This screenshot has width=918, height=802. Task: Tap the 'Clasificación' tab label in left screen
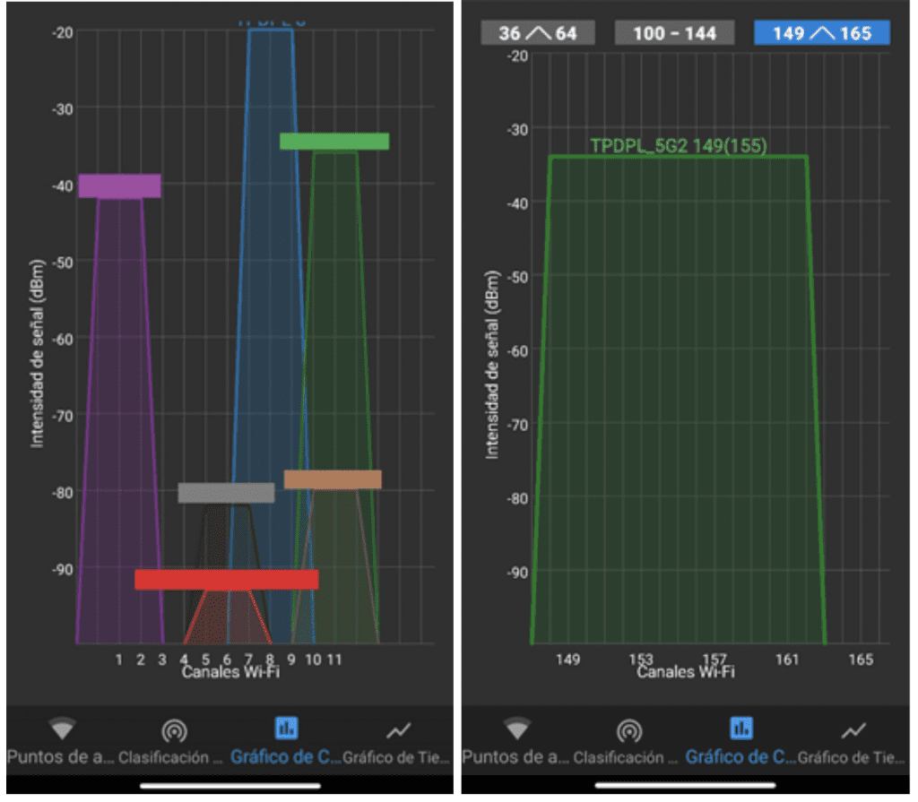(x=172, y=756)
